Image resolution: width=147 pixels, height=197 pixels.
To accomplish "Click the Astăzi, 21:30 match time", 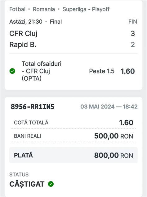I will (26, 21).
